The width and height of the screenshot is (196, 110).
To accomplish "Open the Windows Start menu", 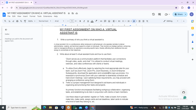I will [3, 108].
